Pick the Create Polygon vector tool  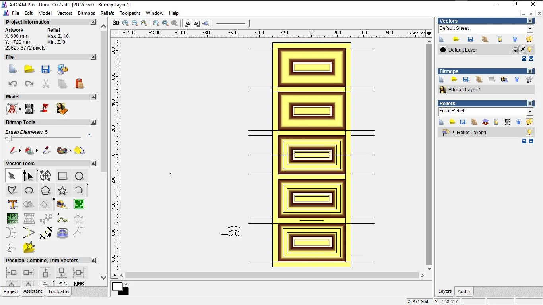[x=45, y=190]
